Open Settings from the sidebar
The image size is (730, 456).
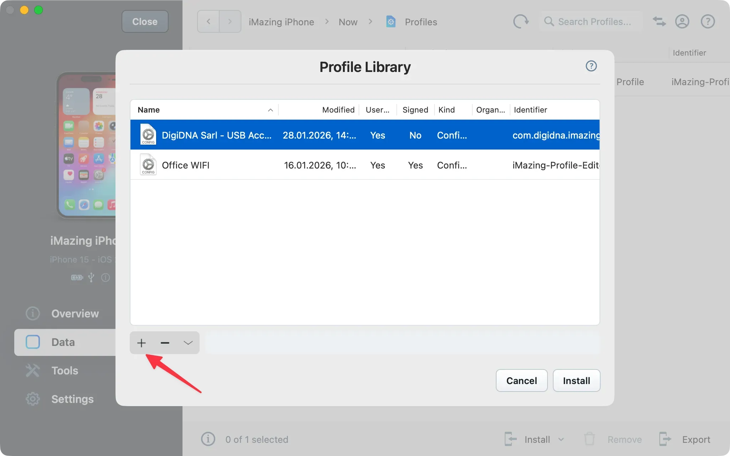[72, 399]
